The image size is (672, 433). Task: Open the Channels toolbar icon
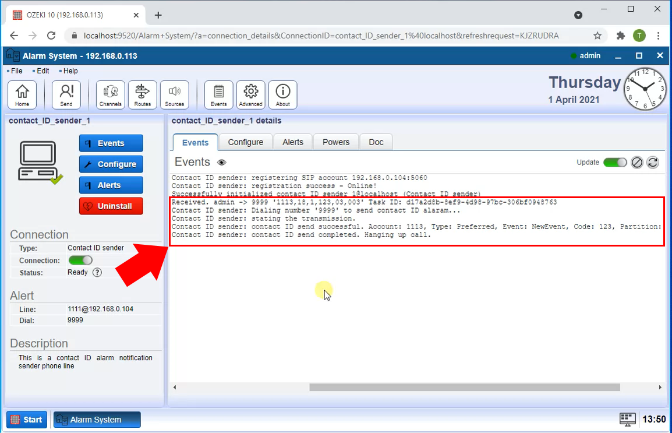coord(111,95)
